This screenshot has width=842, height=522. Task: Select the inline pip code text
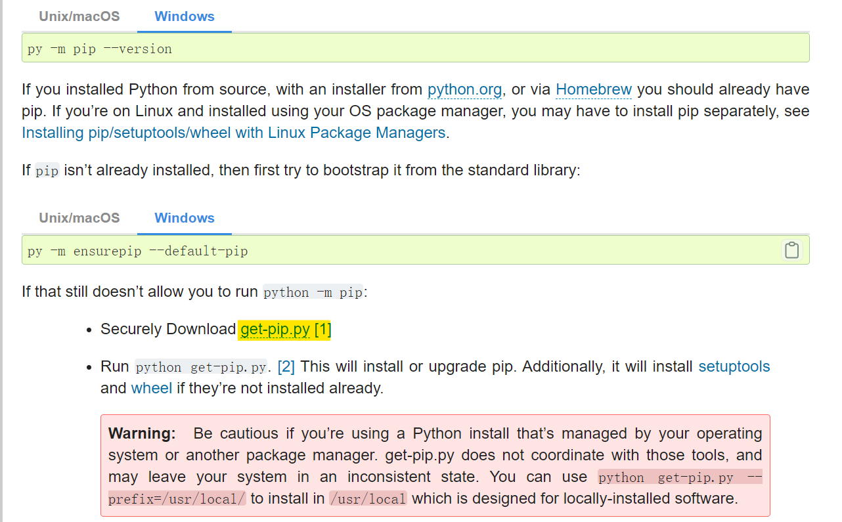[47, 171]
